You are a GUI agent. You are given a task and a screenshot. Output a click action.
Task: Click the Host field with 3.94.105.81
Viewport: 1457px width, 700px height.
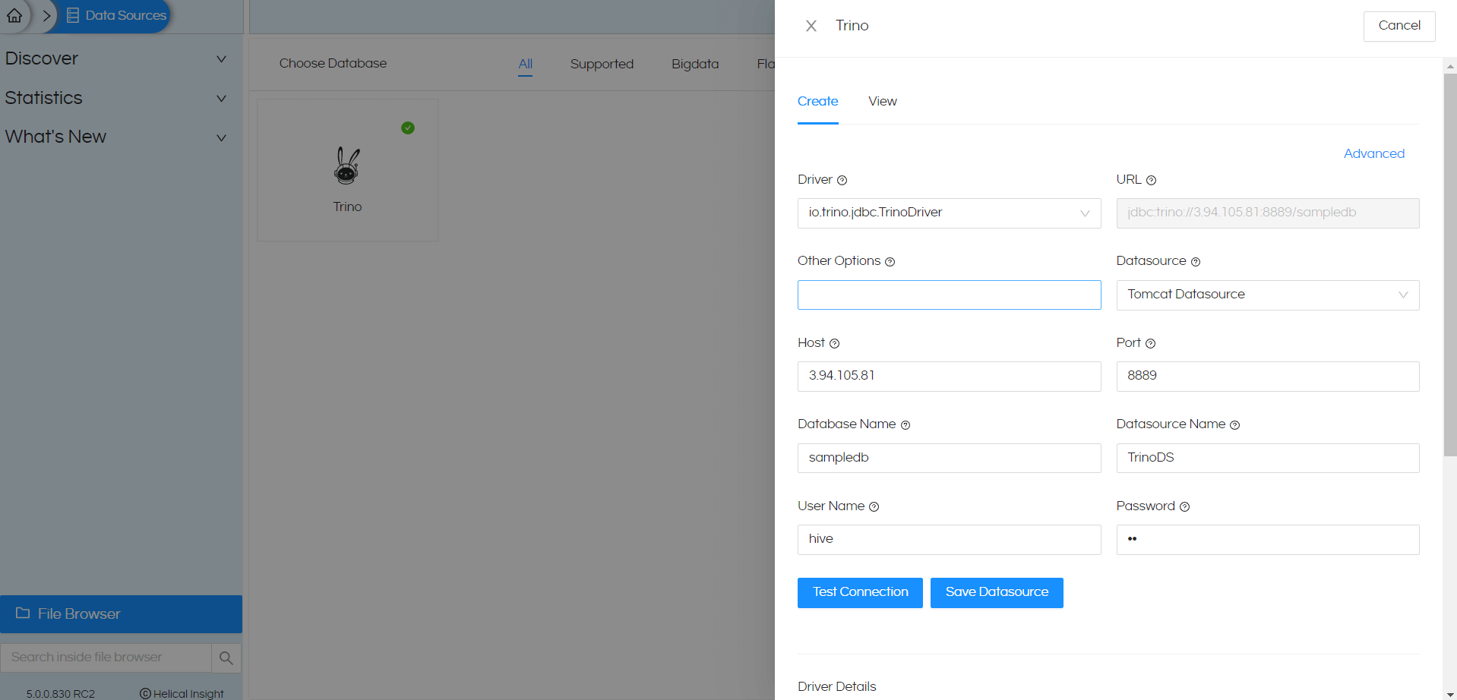pyautogui.click(x=949, y=377)
